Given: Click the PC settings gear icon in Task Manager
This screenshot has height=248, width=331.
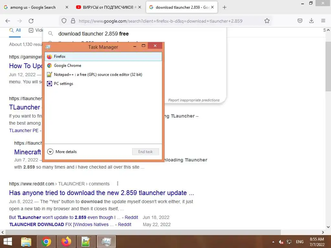Looking at the screenshot, I should pos(49,84).
